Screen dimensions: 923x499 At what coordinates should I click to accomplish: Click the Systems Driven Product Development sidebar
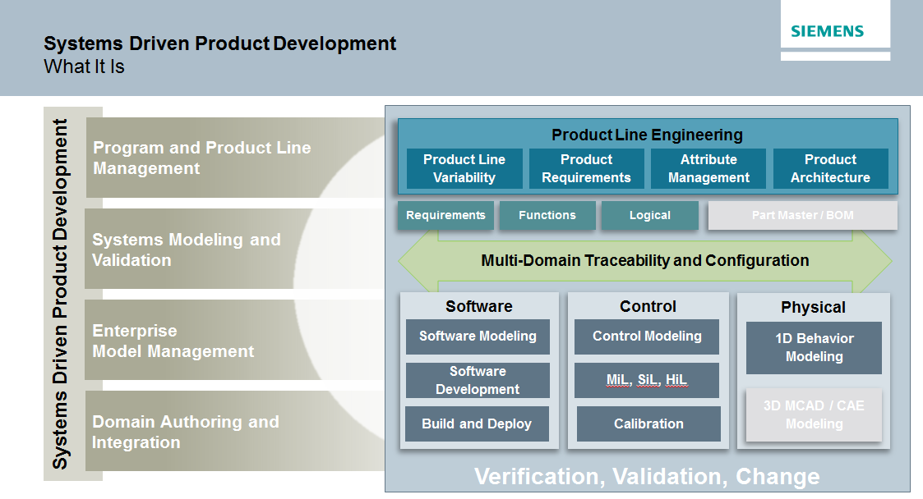point(59,295)
